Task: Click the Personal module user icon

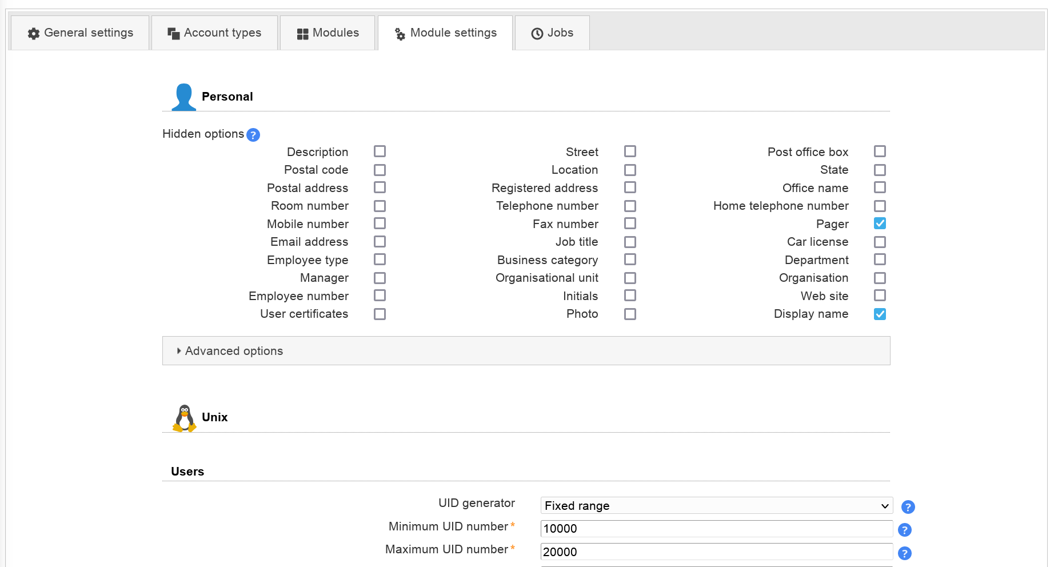Action: click(183, 97)
